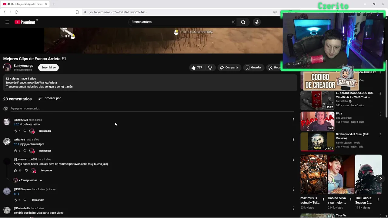Like the @josiascarrizo6658 comment

(15, 170)
